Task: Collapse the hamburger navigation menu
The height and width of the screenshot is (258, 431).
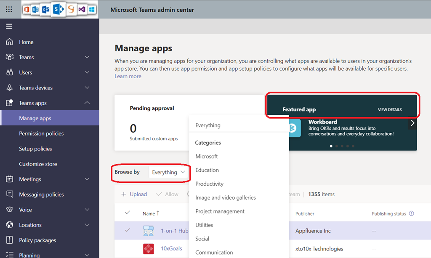Action: [x=9, y=26]
